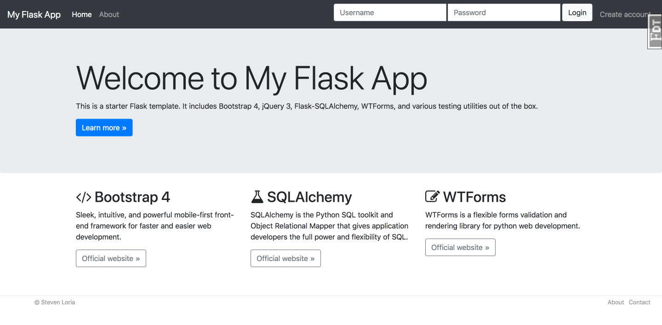Image resolution: width=662 pixels, height=325 pixels.
Task: Focus the Username input field
Action: [390, 12]
